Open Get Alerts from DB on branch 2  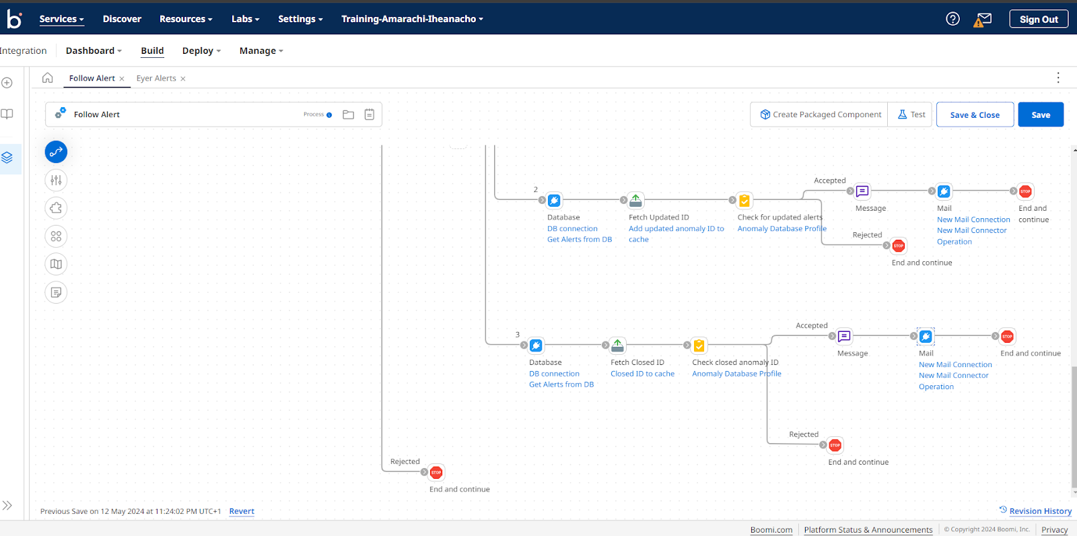pos(580,239)
